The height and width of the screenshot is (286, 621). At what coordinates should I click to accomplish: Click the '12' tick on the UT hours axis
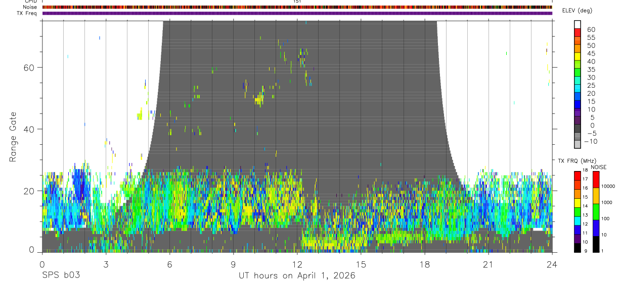pos(297,264)
